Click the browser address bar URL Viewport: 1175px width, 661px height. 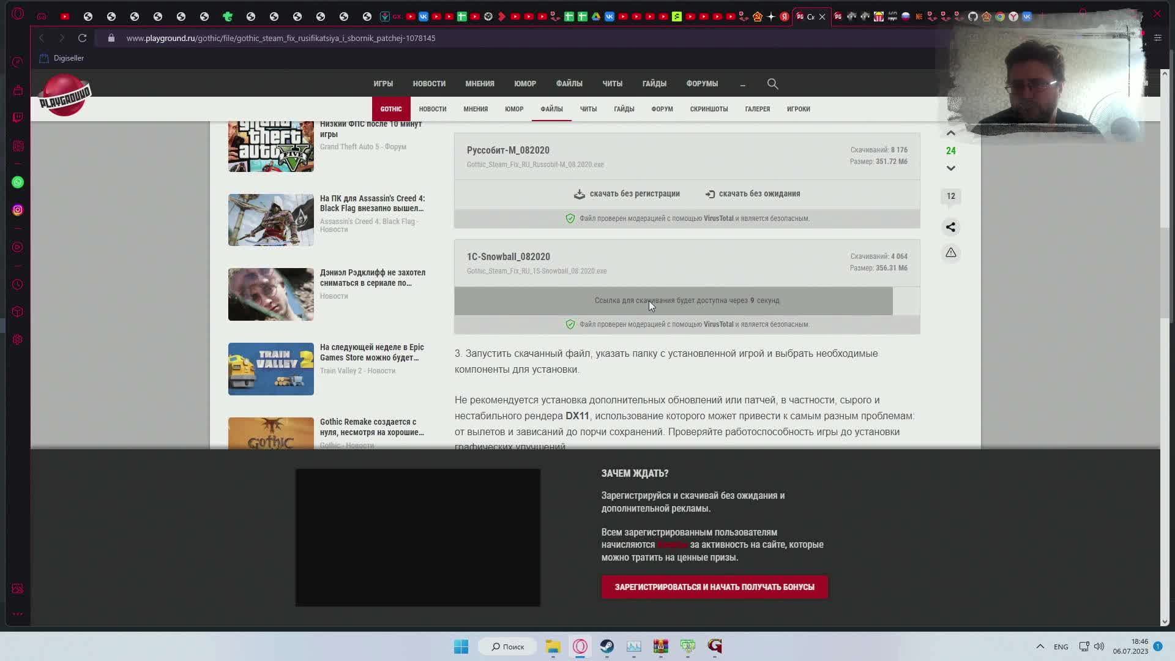281,38
